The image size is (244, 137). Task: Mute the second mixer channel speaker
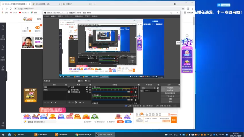point(132,100)
